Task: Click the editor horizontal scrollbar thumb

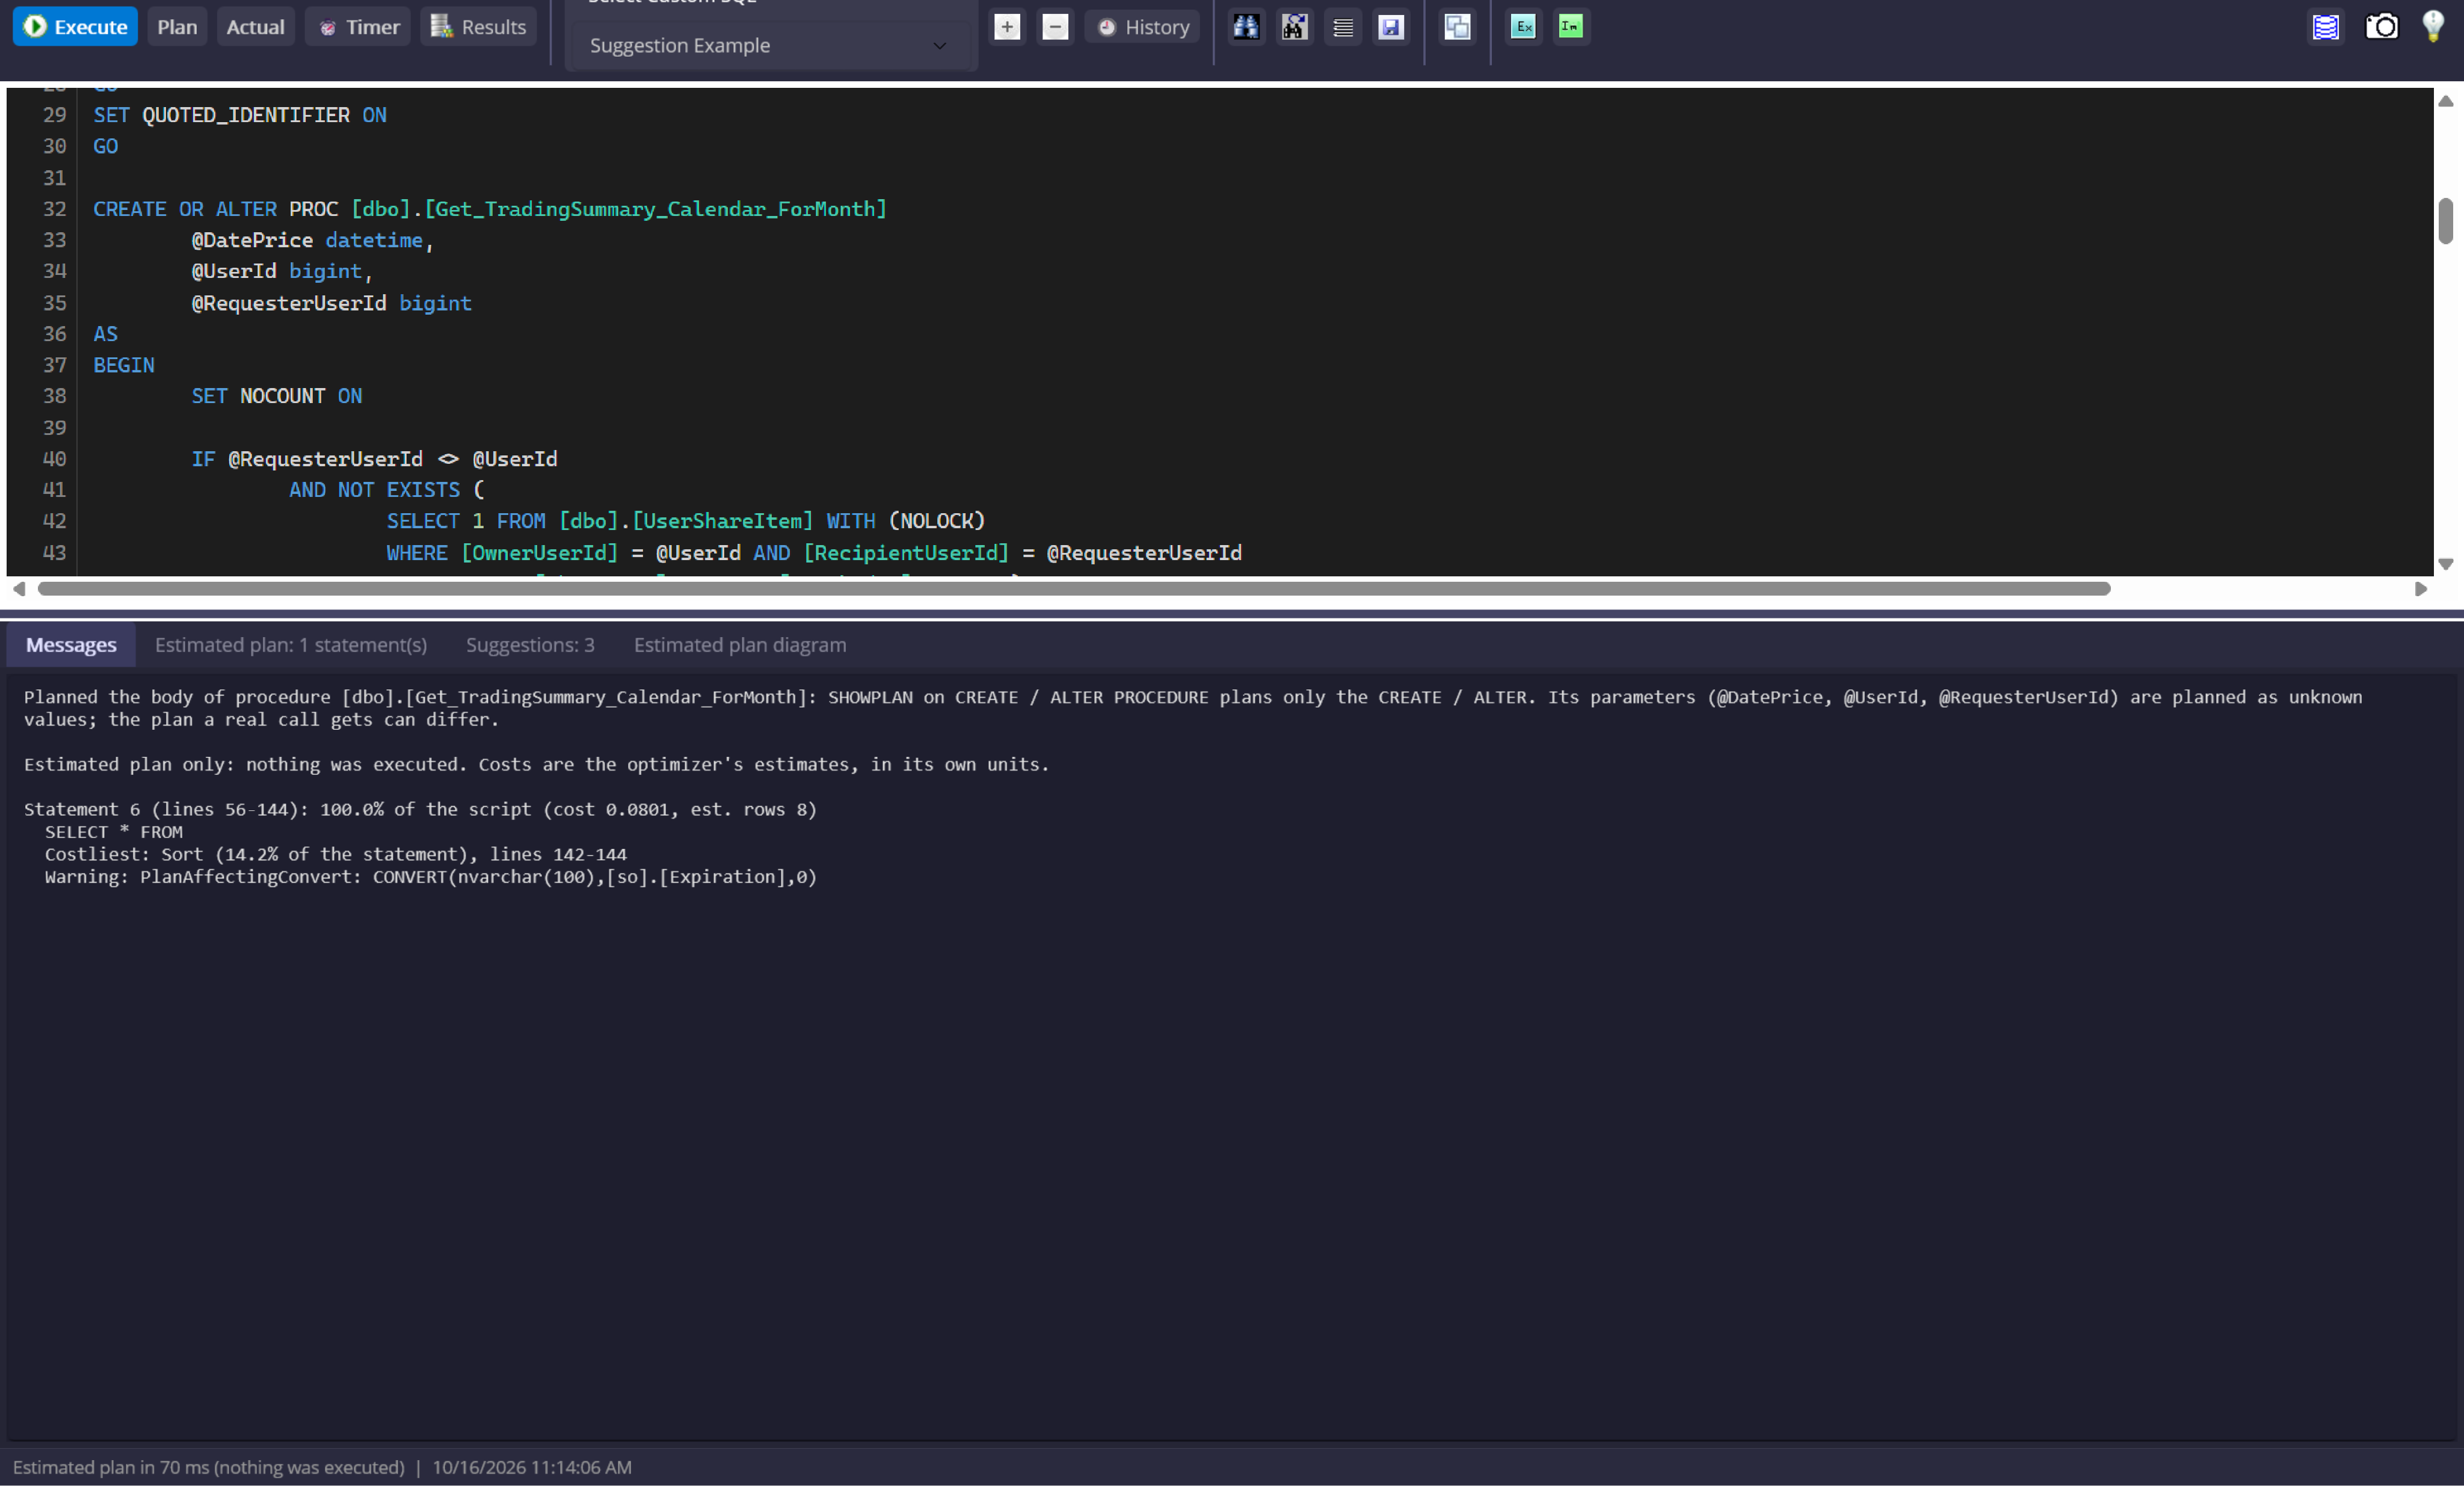Action: (1074, 589)
